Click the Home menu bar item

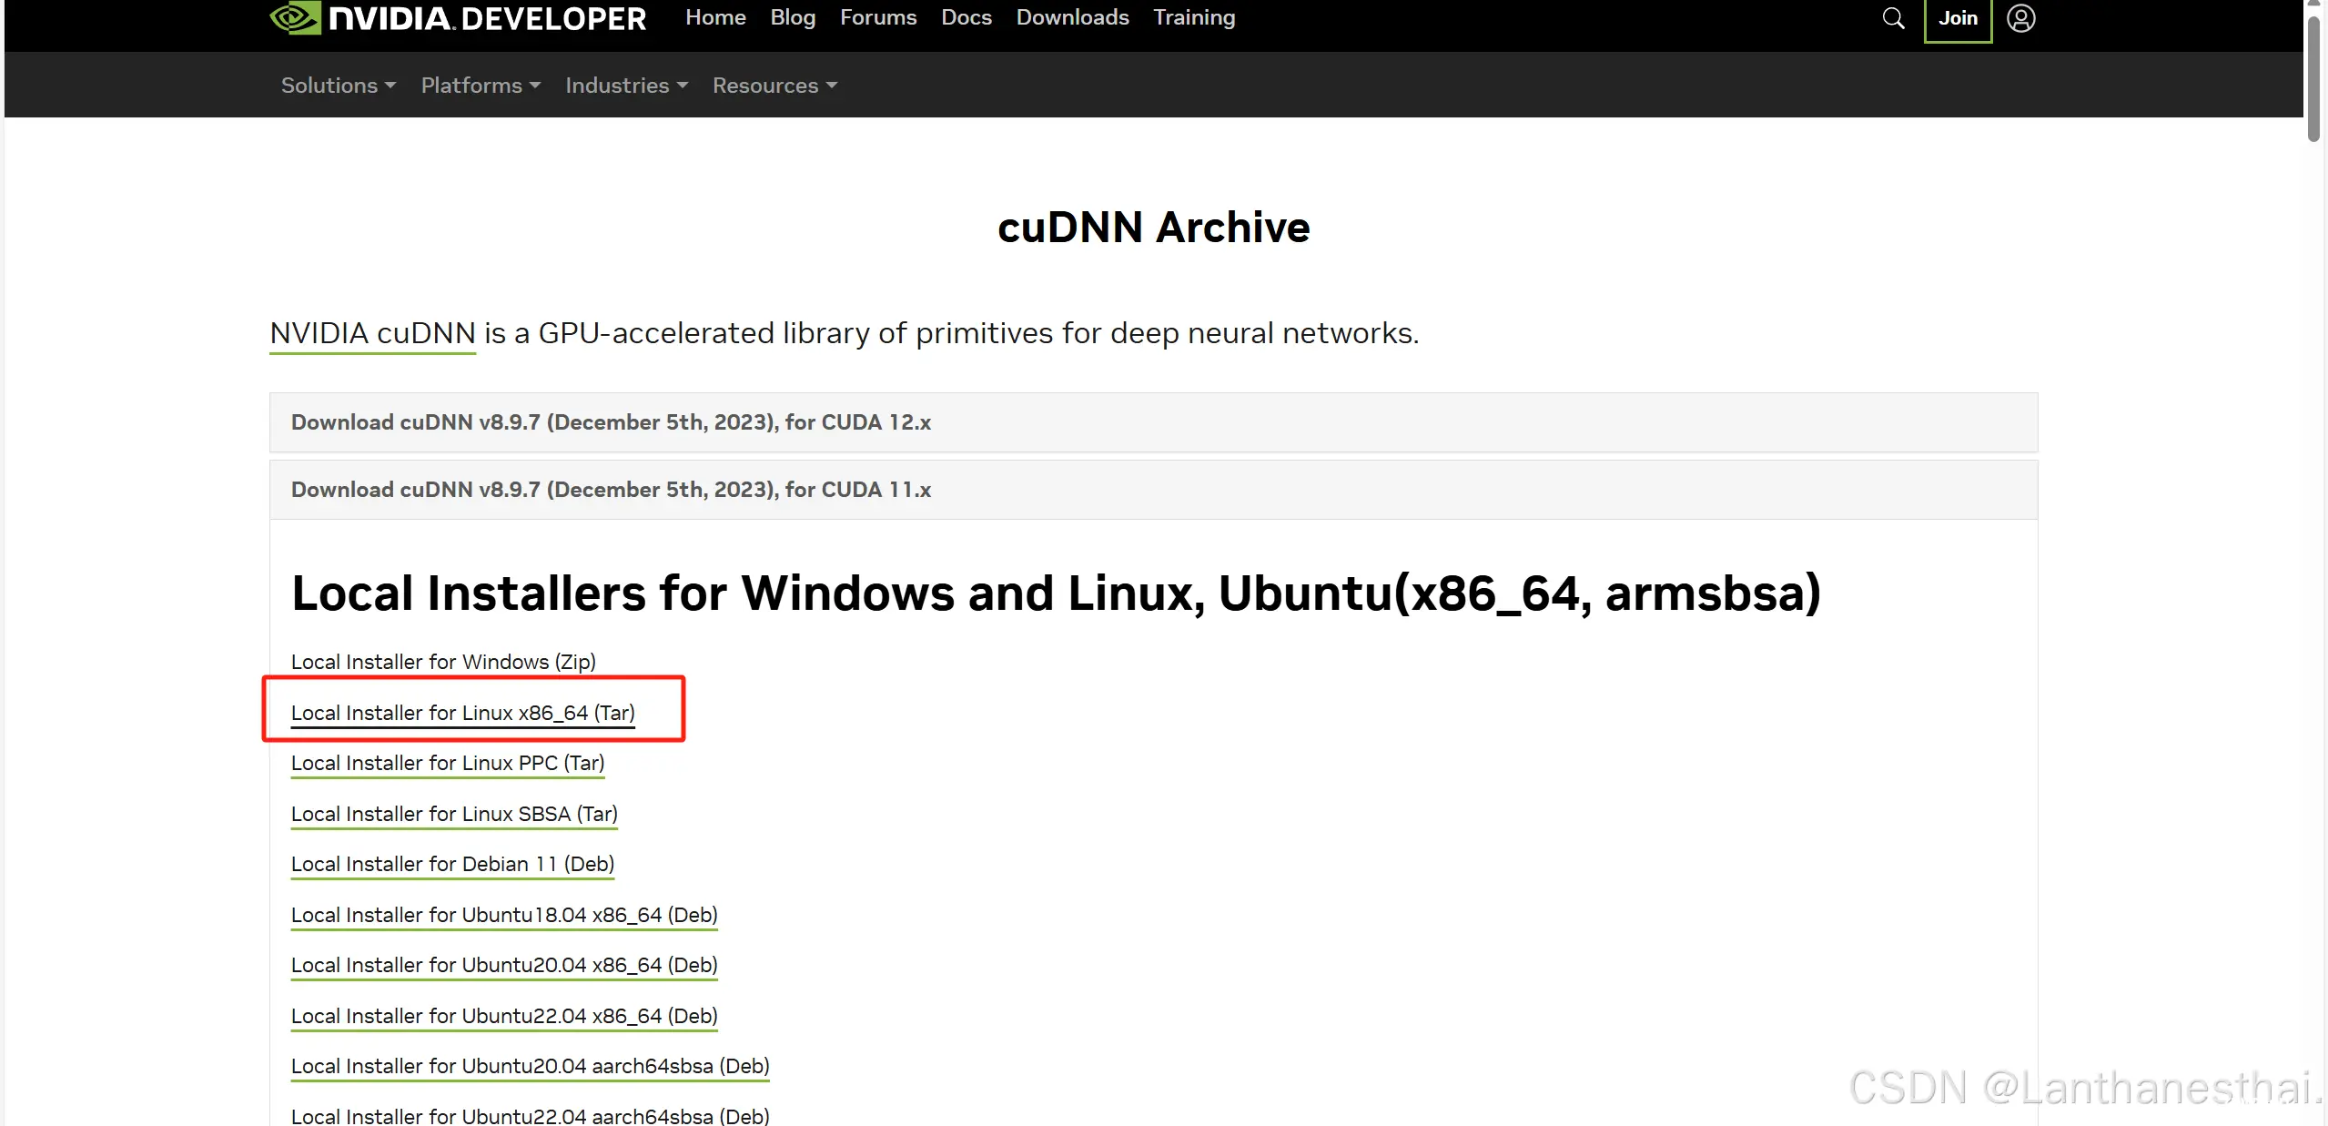click(715, 16)
